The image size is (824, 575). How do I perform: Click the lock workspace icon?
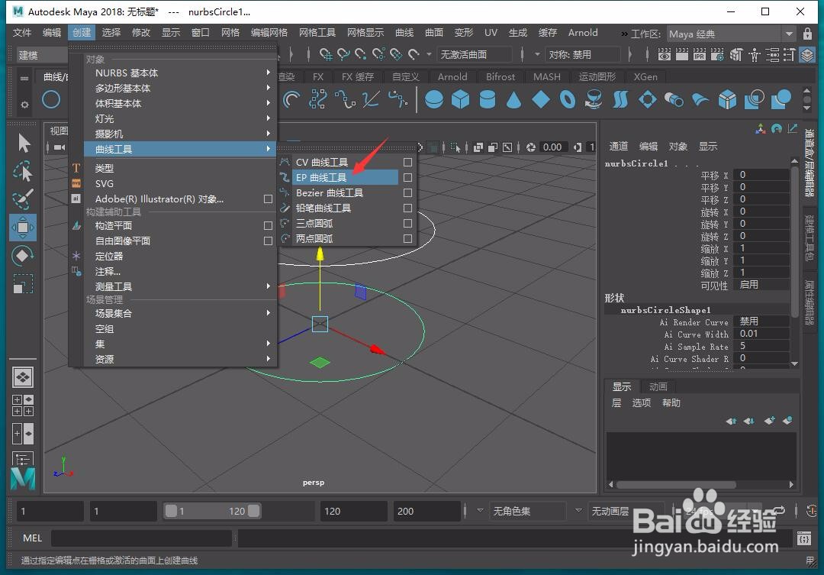coord(807,34)
